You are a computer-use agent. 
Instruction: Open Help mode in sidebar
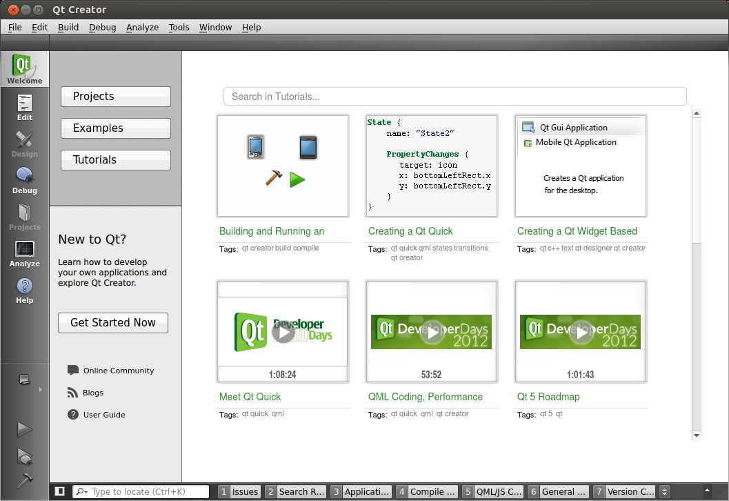25,291
